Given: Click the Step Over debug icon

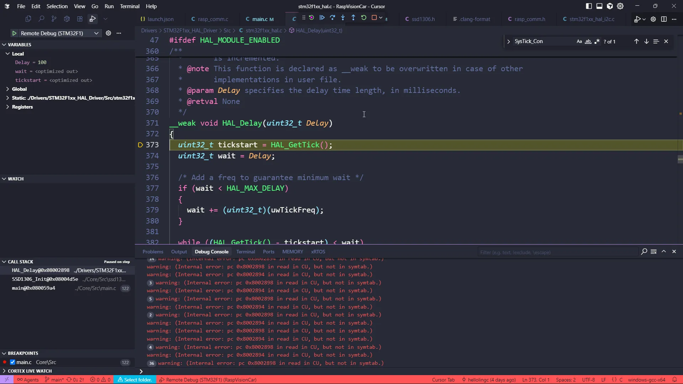Looking at the screenshot, I should [x=332, y=18].
